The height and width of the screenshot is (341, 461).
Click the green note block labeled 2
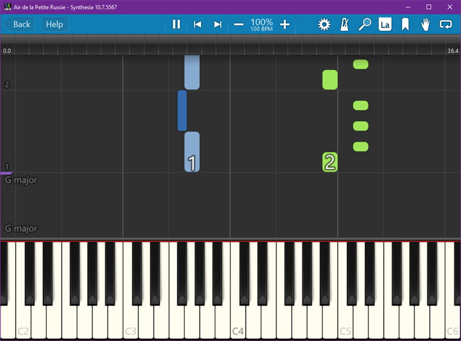click(330, 162)
